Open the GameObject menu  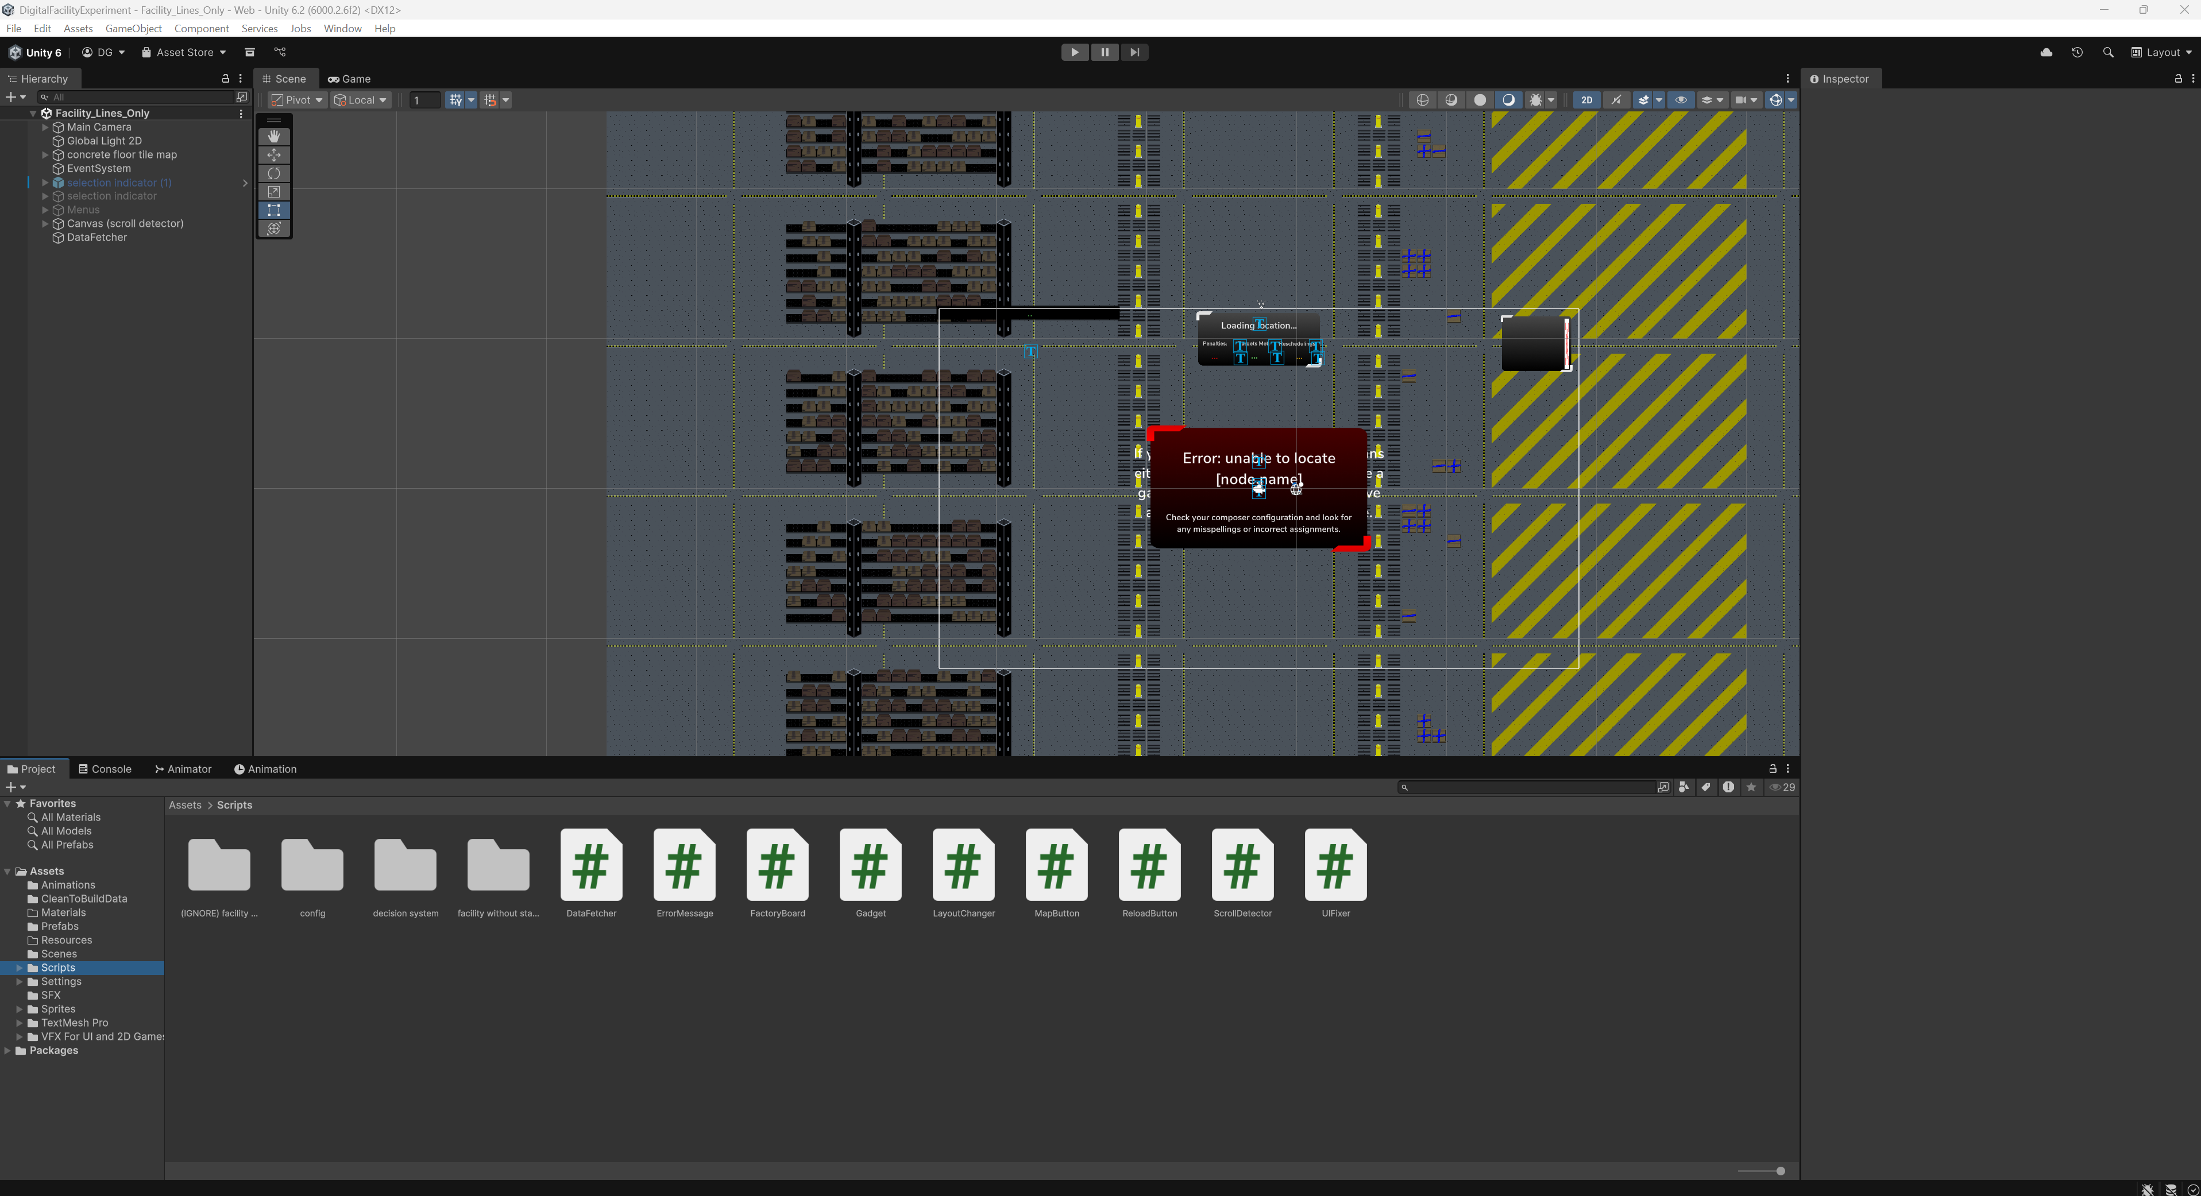pyautogui.click(x=133, y=28)
